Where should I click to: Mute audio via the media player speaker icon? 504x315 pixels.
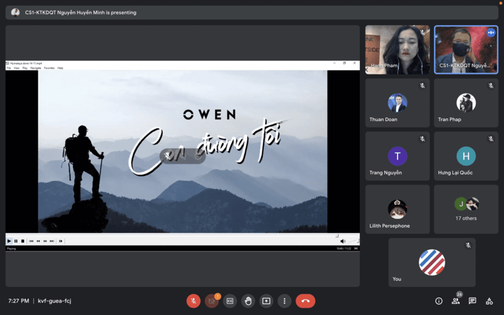click(x=343, y=241)
